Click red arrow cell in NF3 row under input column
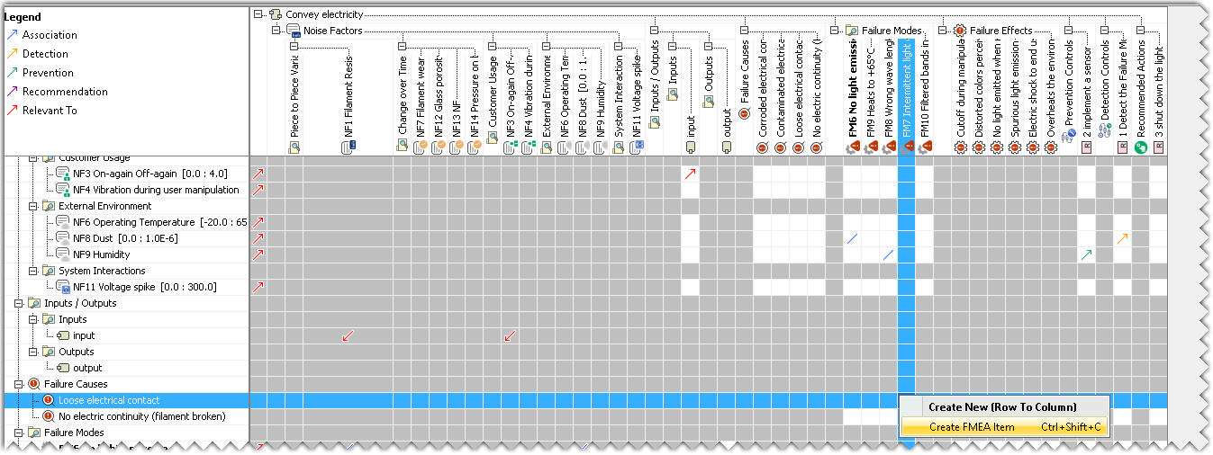The image size is (1213, 455). click(690, 174)
